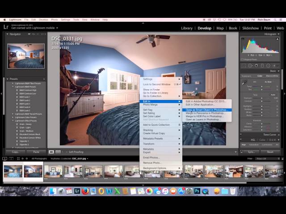The width and height of the screenshot is (286, 214).
Task: Toggle the Original Photo checkbox
Action: coord(242,59)
